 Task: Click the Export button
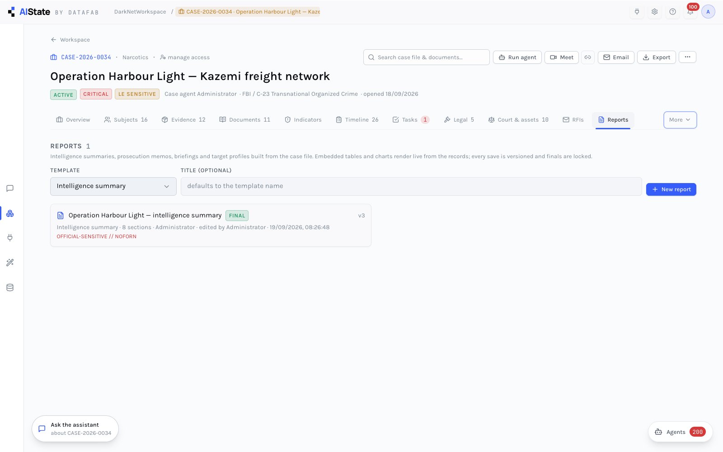(657, 57)
